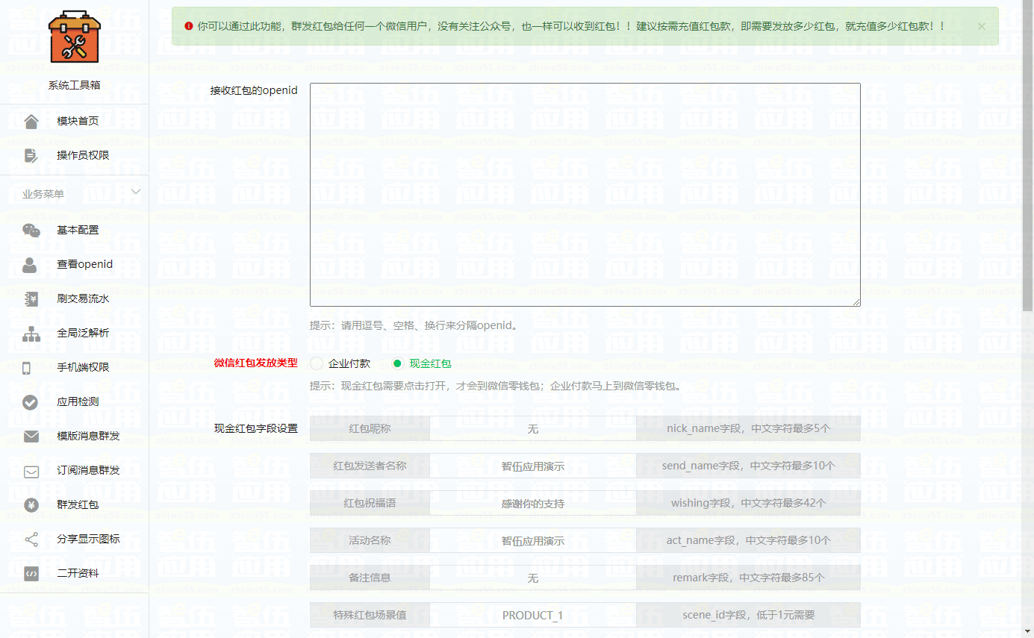
Task: Click the orange toolbox logo icon
Action: pos(75,37)
